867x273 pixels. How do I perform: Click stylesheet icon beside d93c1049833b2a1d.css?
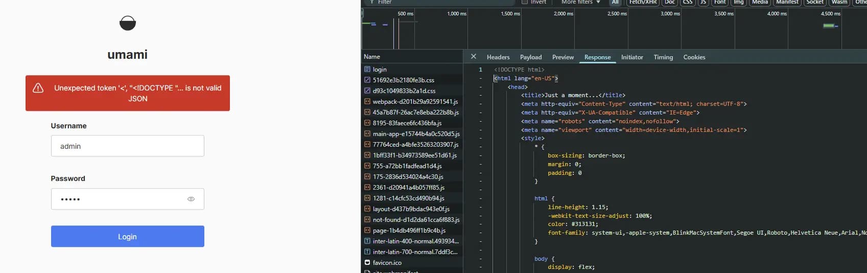tap(367, 90)
